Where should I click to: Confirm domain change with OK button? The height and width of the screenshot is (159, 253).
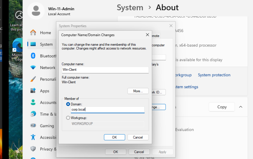point(114,137)
